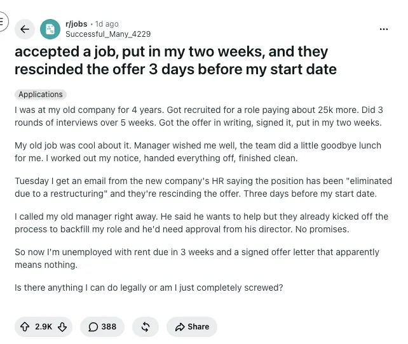Click the final question about legal options
Screen dimensions: 408x344
(x=149, y=288)
